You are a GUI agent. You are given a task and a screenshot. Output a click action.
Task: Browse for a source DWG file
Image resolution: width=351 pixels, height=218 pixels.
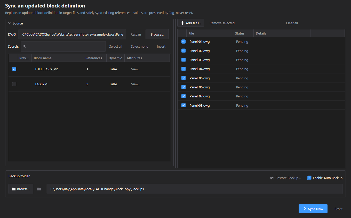157,34
